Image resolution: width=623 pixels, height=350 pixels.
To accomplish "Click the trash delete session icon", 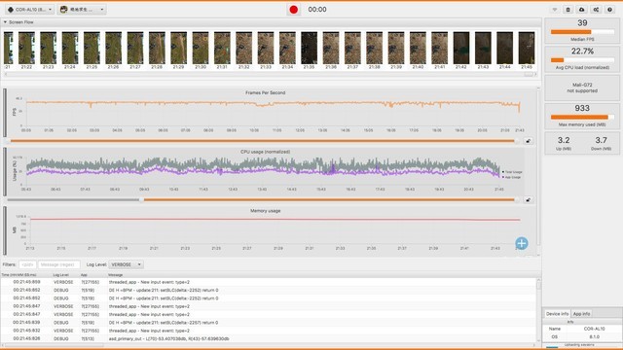I will [x=568, y=10].
